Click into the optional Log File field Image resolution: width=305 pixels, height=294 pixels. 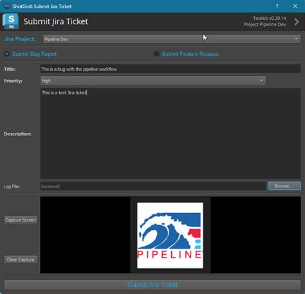coord(153,186)
